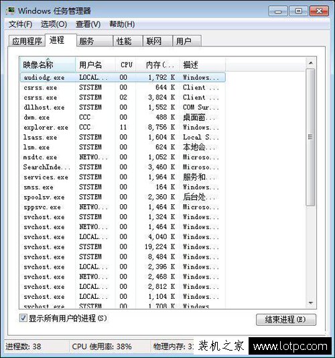Click the 结束进程(E) button
Image resolution: width=335 pixels, height=358 pixels.
[x=286, y=320]
